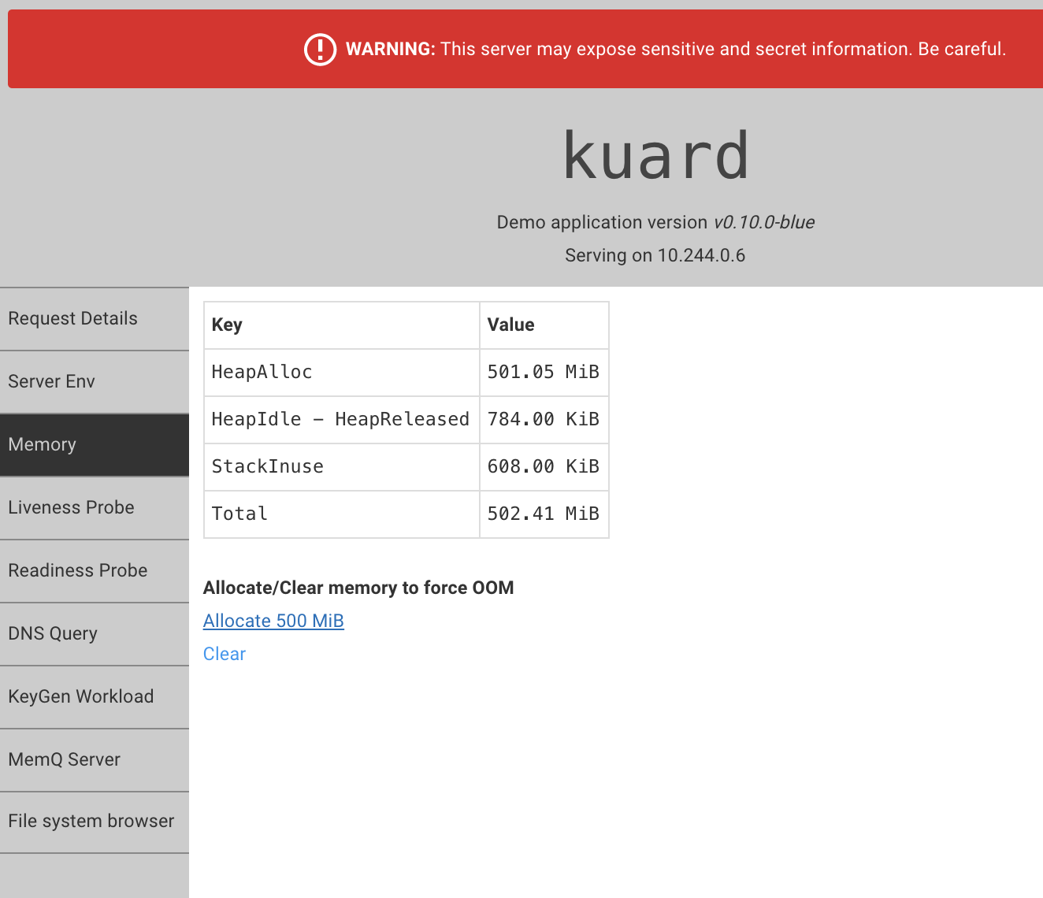The image size is (1043, 898).
Task: Click the Serving on 10.244.0.6 text
Action: pyautogui.click(x=655, y=255)
